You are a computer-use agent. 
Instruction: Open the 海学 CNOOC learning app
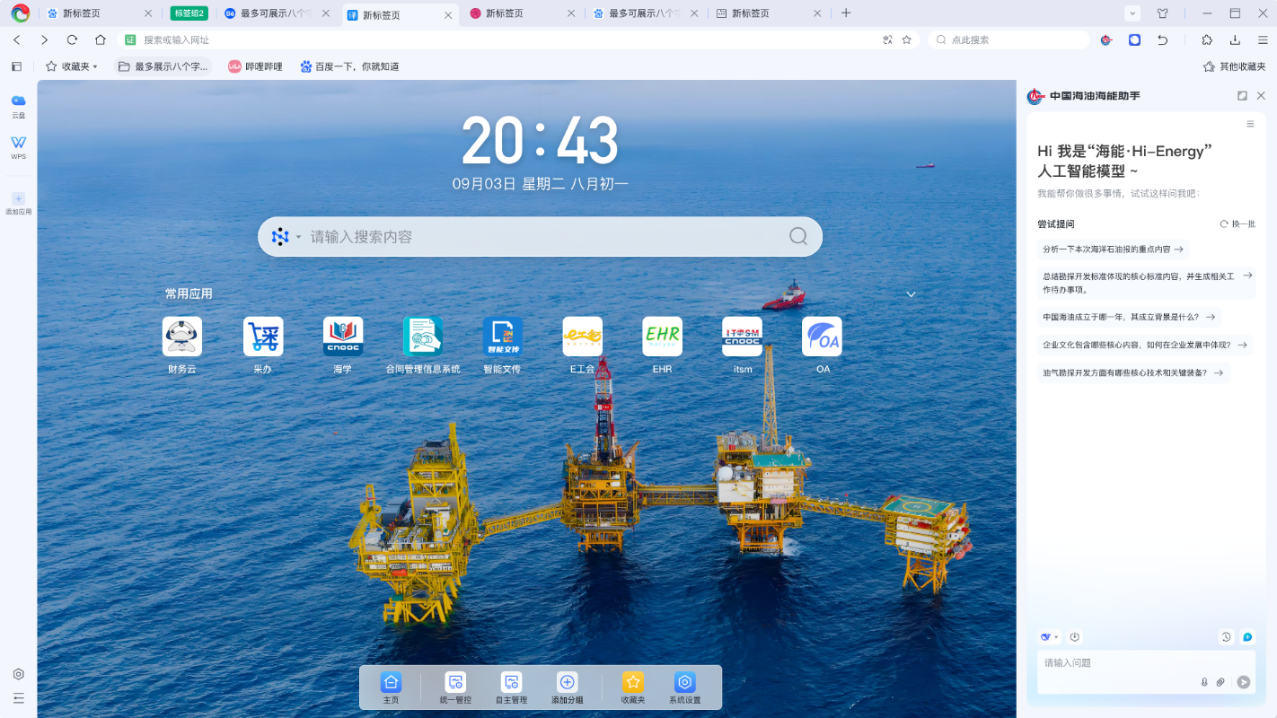[x=342, y=337]
